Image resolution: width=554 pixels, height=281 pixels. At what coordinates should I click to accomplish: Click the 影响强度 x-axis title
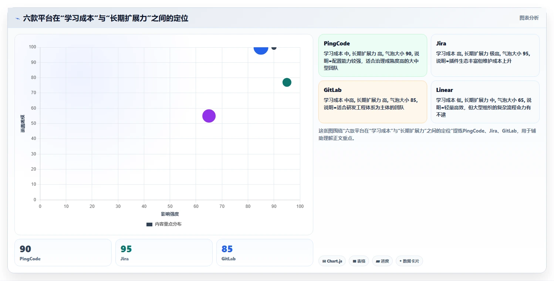click(x=170, y=214)
